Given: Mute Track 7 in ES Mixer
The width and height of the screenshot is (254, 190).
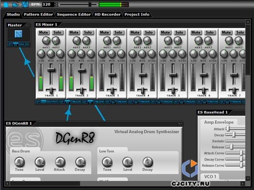Looking at the screenshot, I should pyautogui.click(x=226, y=32).
